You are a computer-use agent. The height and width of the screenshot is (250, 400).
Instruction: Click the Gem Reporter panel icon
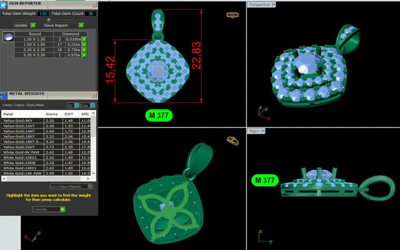pos(3,5)
